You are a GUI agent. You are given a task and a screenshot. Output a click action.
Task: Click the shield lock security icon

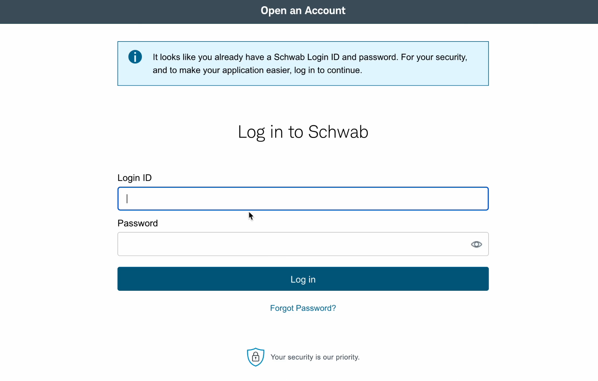255,357
